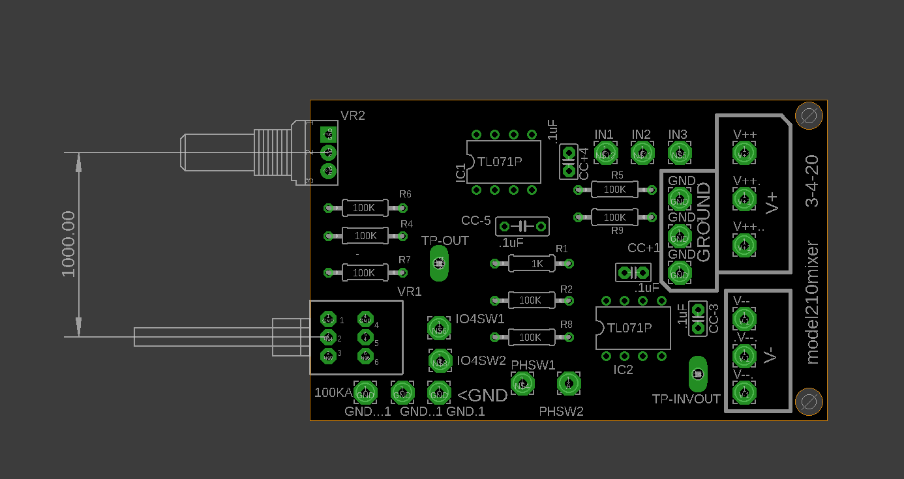The width and height of the screenshot is (904, 479).
Task: Click the CC+1 capacitor
Action: 633,272
